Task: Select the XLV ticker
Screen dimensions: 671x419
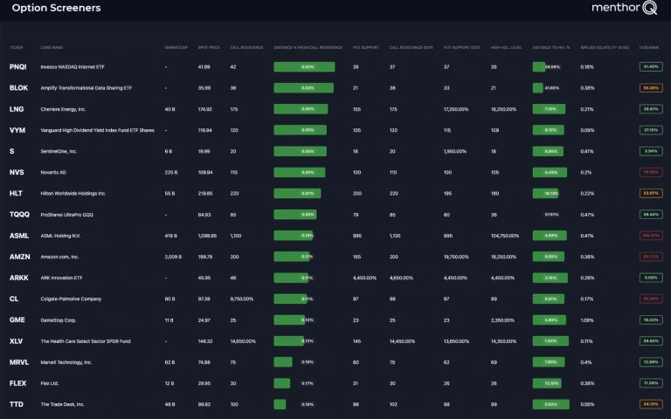Action: pos(16,340)
